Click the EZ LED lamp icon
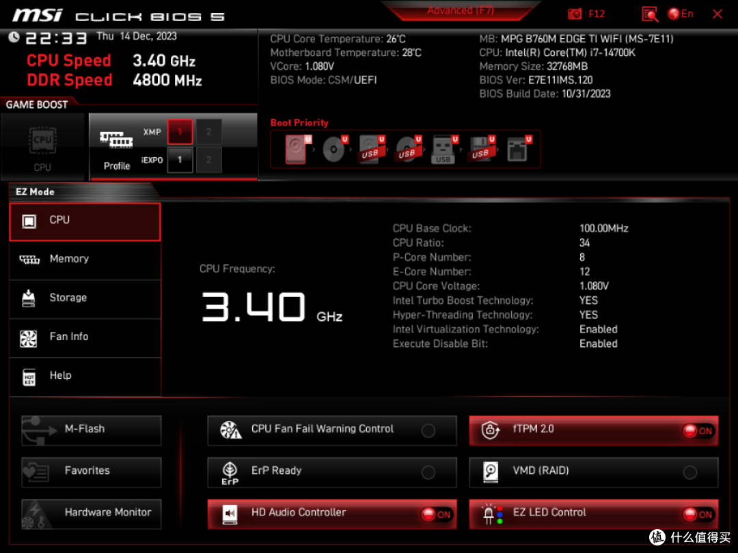This screenshot has height=553, width=738. (492, 514)
